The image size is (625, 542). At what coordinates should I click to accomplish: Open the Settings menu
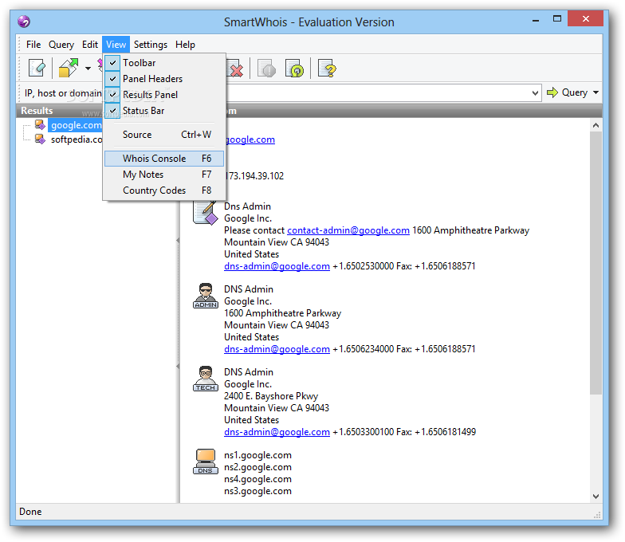pos(150,45)
